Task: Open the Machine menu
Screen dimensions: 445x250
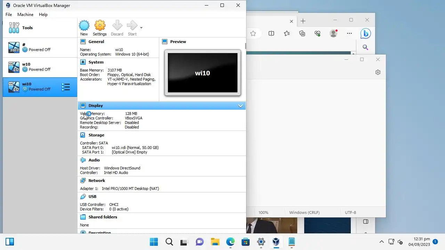Action: tap(25, 15)
